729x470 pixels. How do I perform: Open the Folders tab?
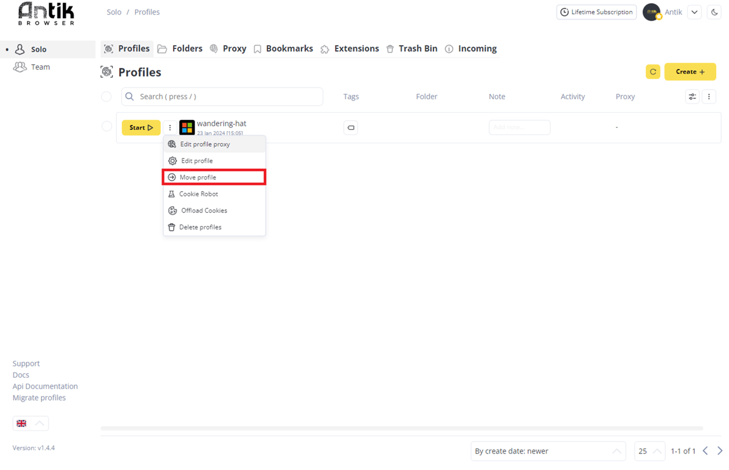180,49
